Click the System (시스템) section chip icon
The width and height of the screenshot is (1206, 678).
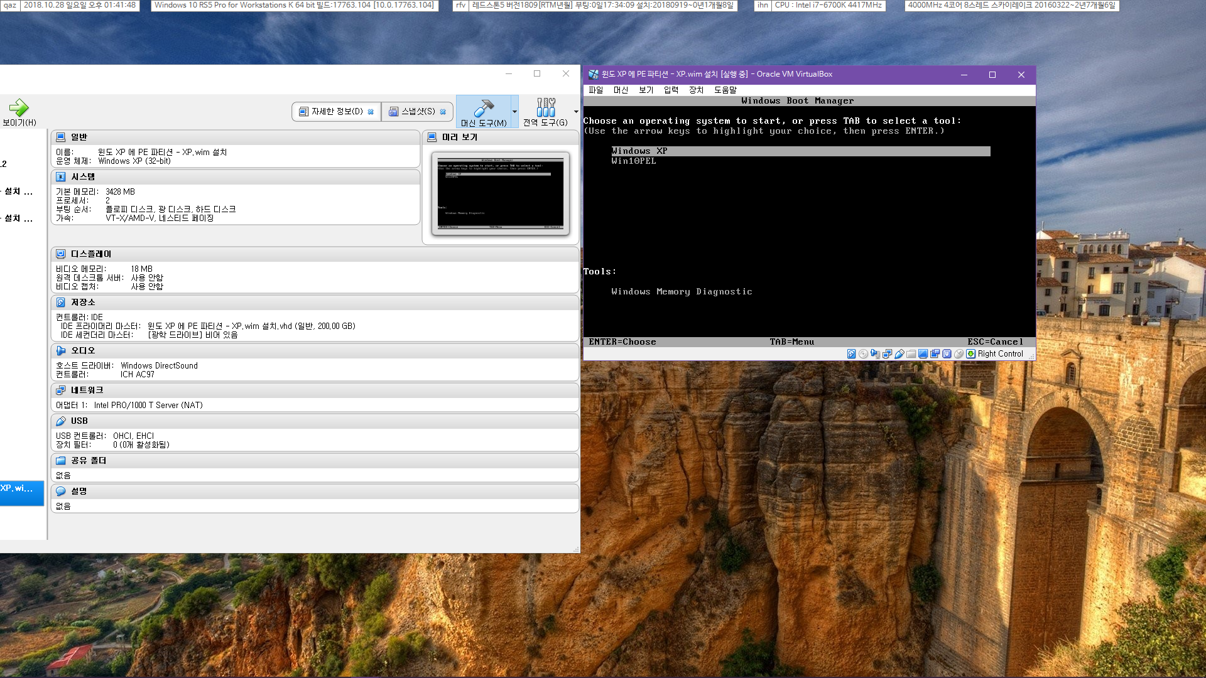(61, 177)
